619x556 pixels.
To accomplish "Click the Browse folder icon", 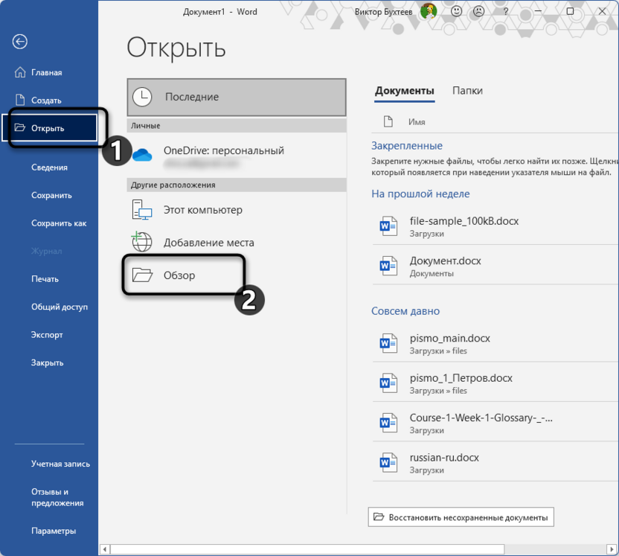I will [142, 275].
